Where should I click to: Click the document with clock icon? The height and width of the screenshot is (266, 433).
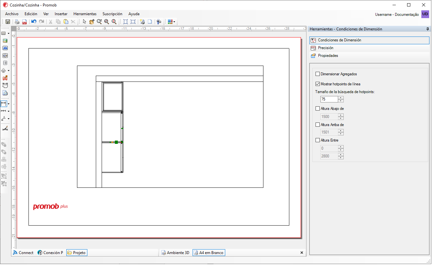click(5, 93)
